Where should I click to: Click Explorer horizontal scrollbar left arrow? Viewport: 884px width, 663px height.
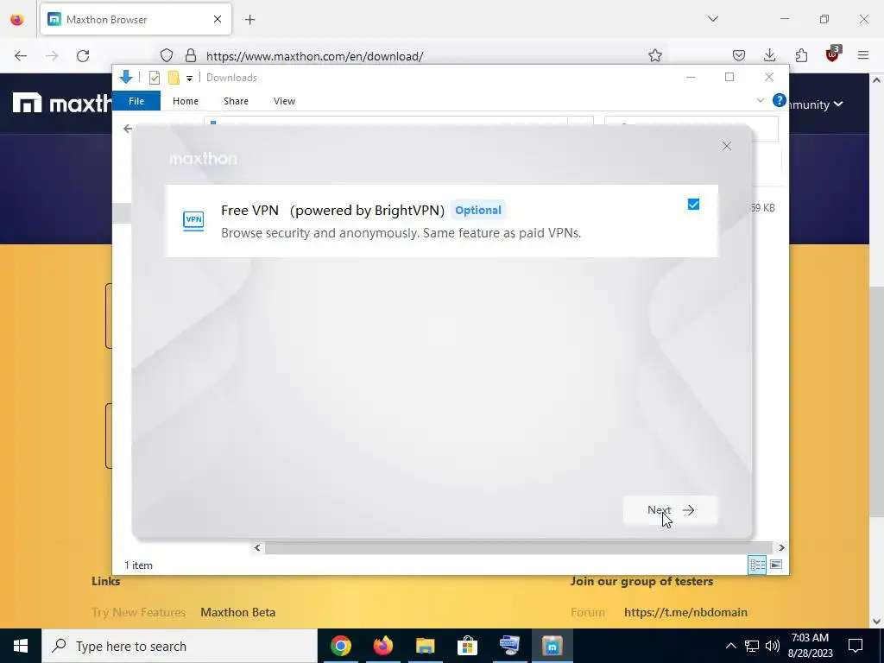tap(257, 547)
